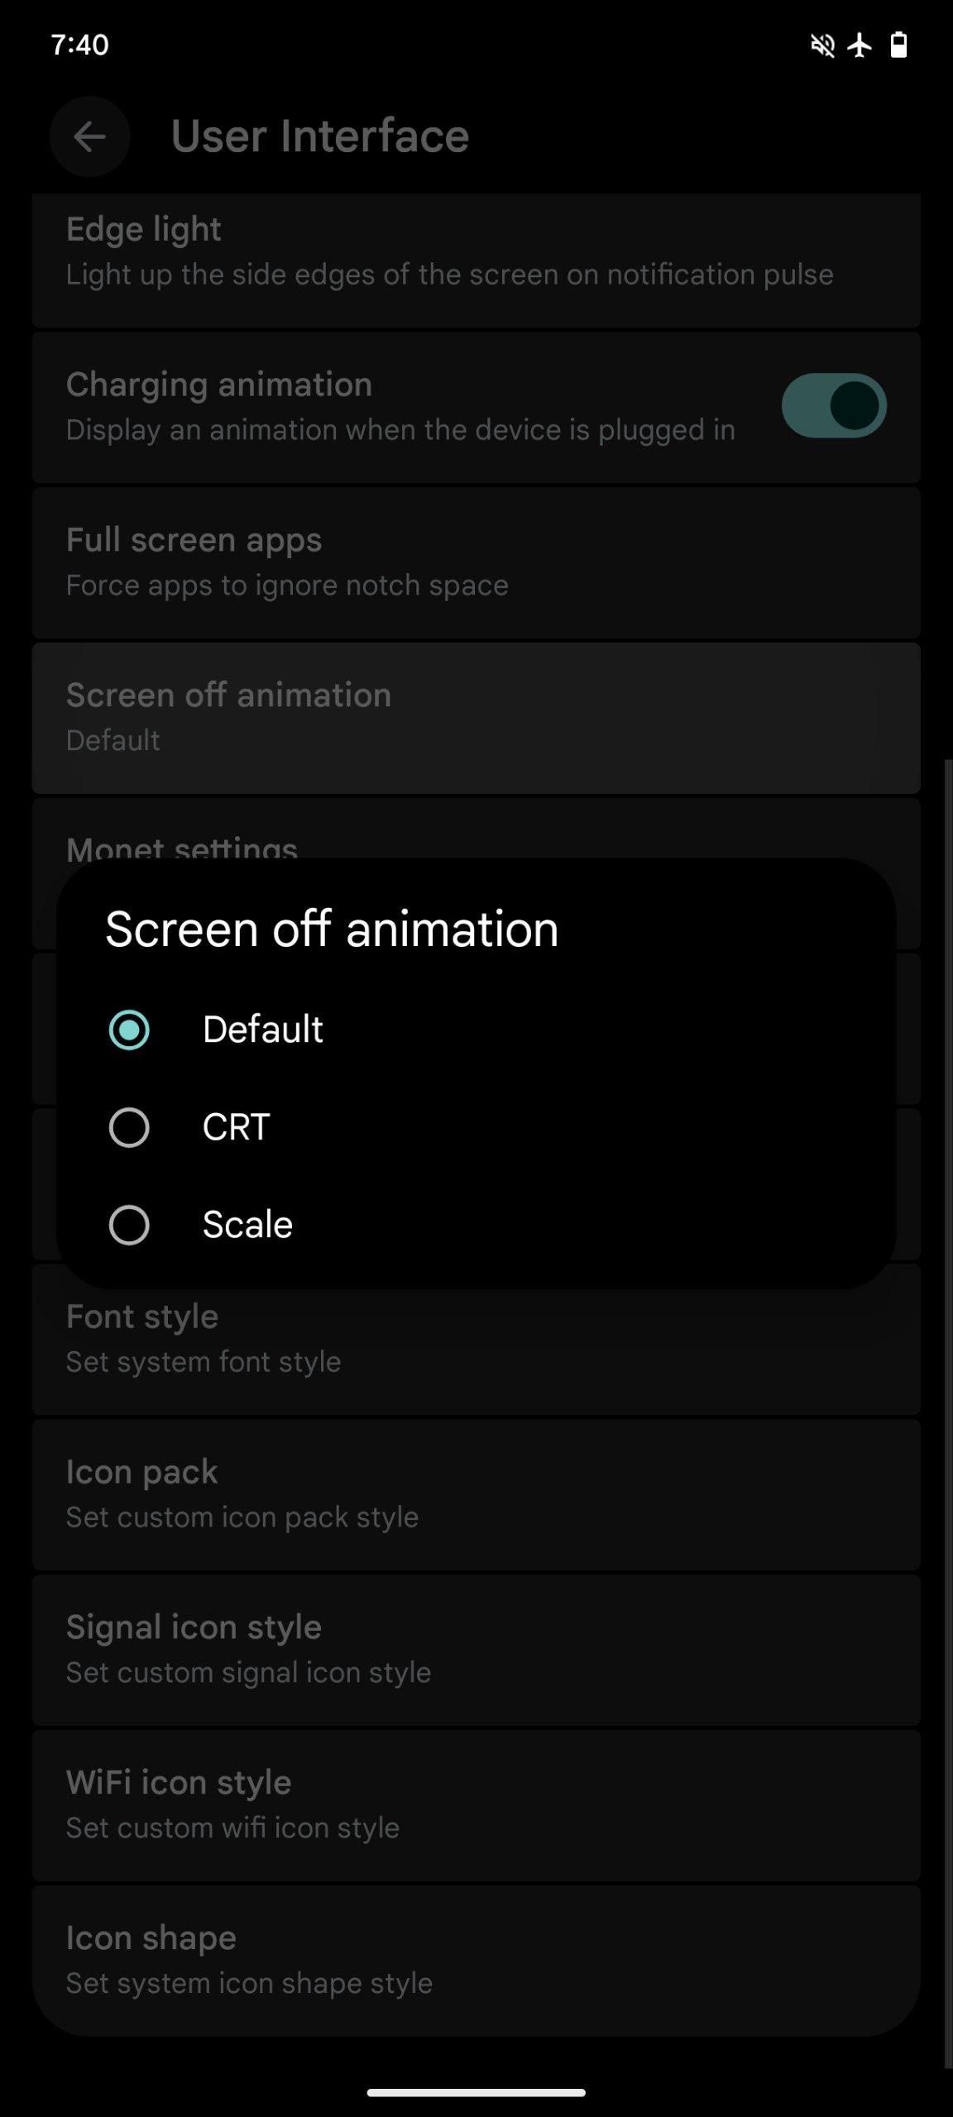Select the Scale radio button
The height and width of the screenshot is (2117, 953).
coord(129,1225)
